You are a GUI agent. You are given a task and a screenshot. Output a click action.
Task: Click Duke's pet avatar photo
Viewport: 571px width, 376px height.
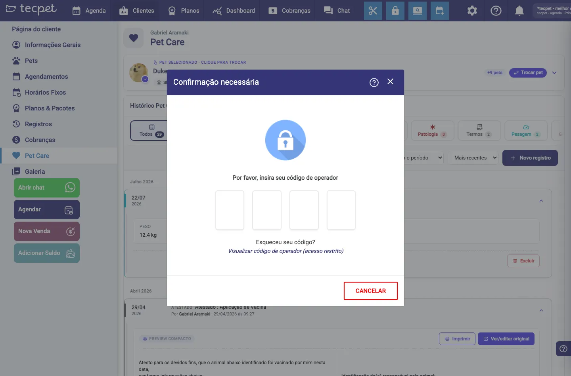139,73
